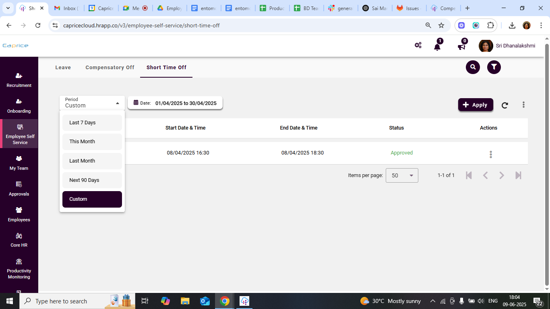Open the settings gears icon
The width and height of the screenshot is (550, 309).
[x=418, y=45]
